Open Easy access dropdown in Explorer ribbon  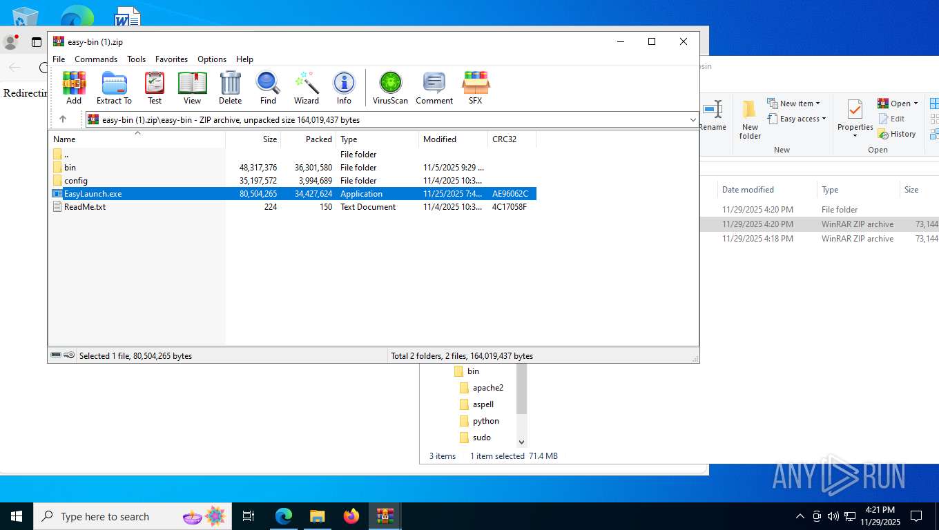coord(797,119)
